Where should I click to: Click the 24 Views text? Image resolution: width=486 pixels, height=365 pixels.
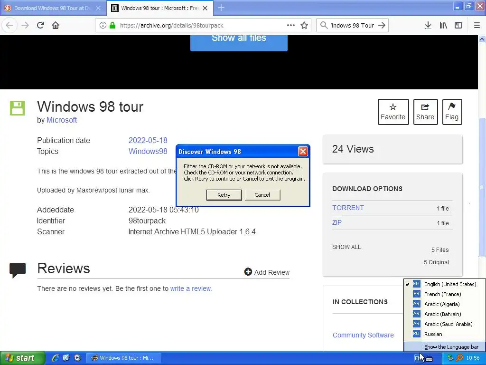coord(353,149)
